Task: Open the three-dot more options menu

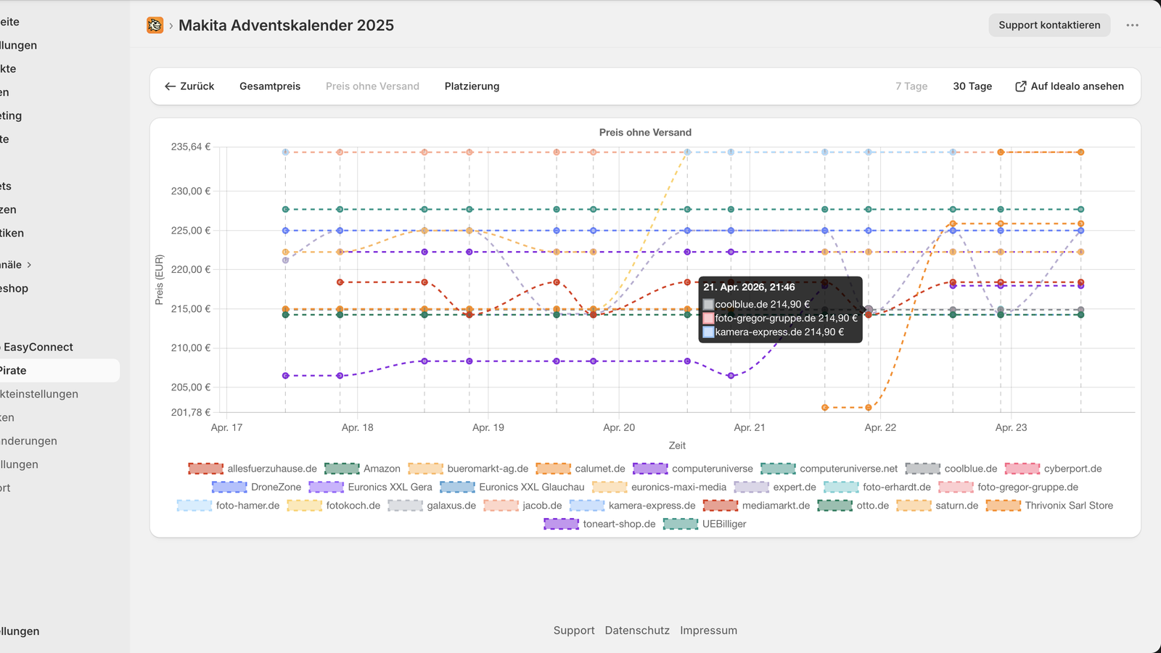Action: point(1132,25)
